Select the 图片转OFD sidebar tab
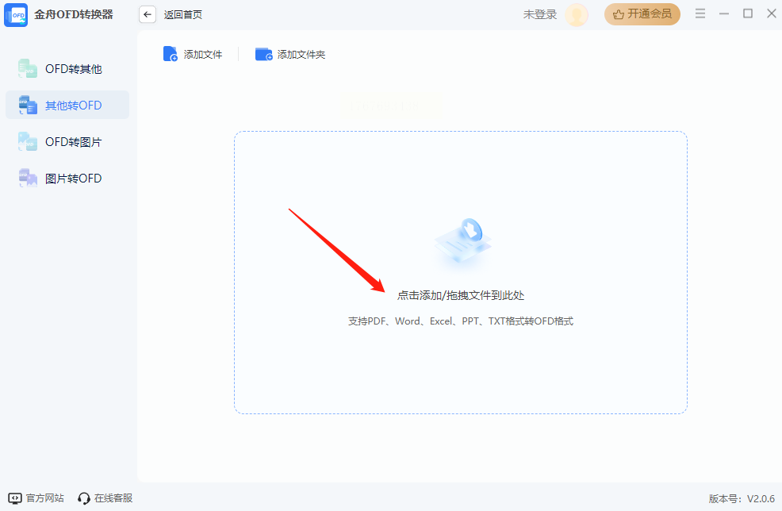 pyautogui.click(x=67, y=179)
